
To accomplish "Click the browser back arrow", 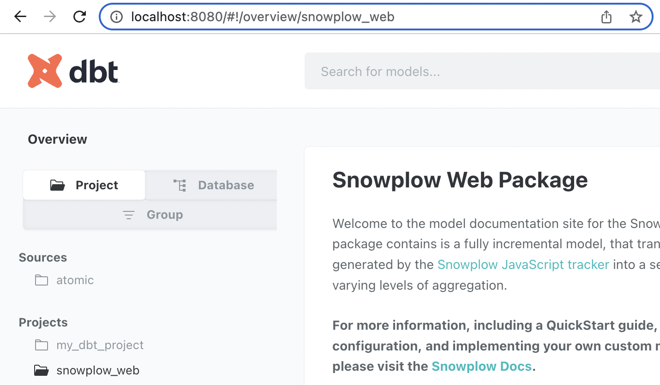I will point(20,17).
